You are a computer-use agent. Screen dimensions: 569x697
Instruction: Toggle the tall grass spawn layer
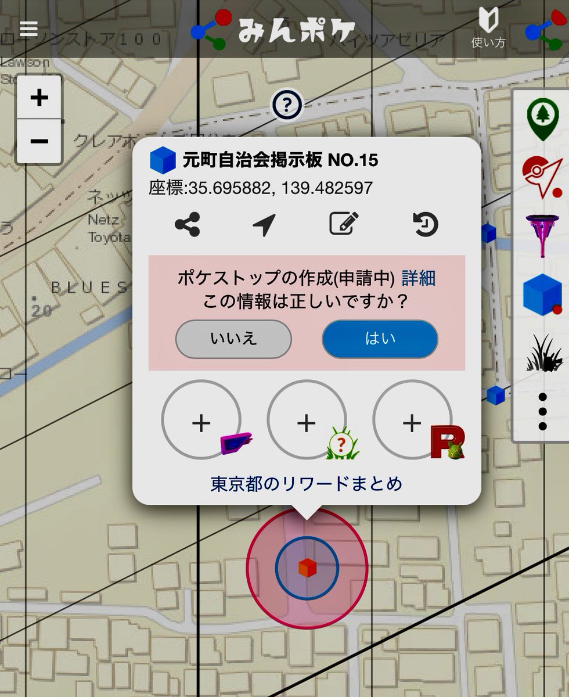544,353
